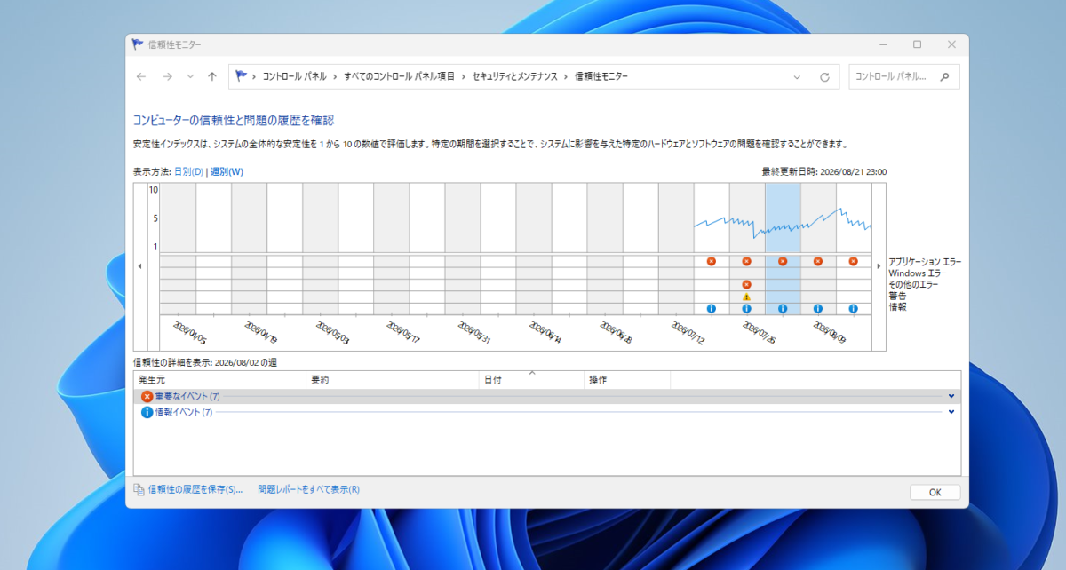Go up one level with the up arrow
Viewport: 1066px width, 570px height.
point(212,77)
